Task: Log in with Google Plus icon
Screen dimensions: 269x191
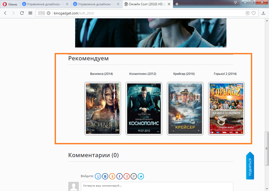Action: (x=134, y=176)
